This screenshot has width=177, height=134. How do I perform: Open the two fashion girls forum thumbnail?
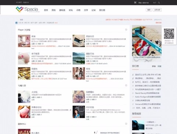[79, 73]
